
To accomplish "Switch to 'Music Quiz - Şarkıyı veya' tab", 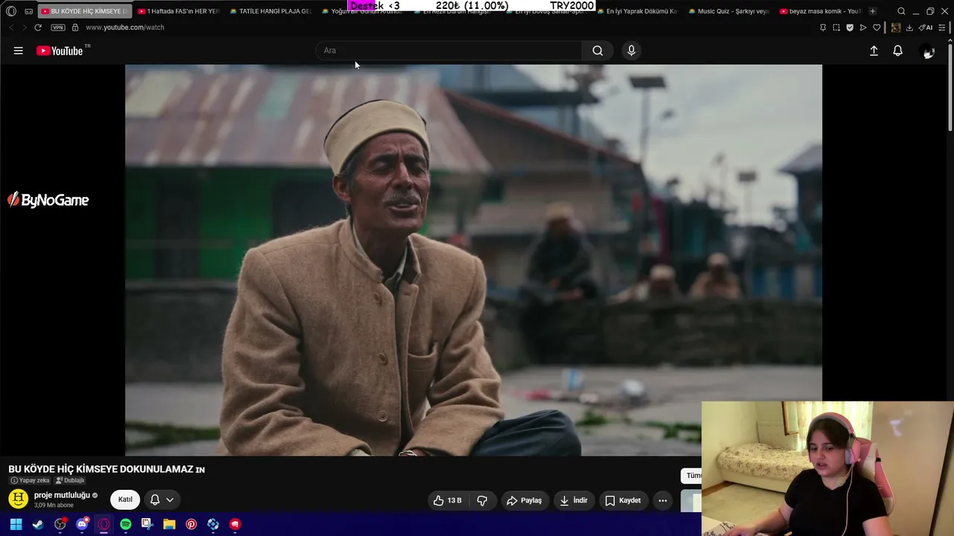I will 728,11.
